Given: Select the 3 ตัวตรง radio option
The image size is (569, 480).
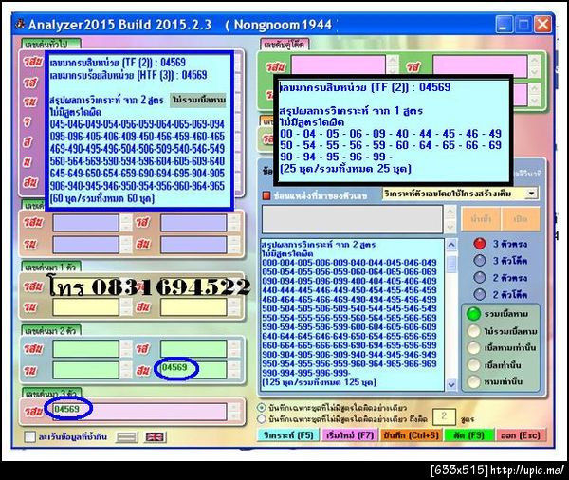Looking at the screenshot, I should click(x=480, y=244).
